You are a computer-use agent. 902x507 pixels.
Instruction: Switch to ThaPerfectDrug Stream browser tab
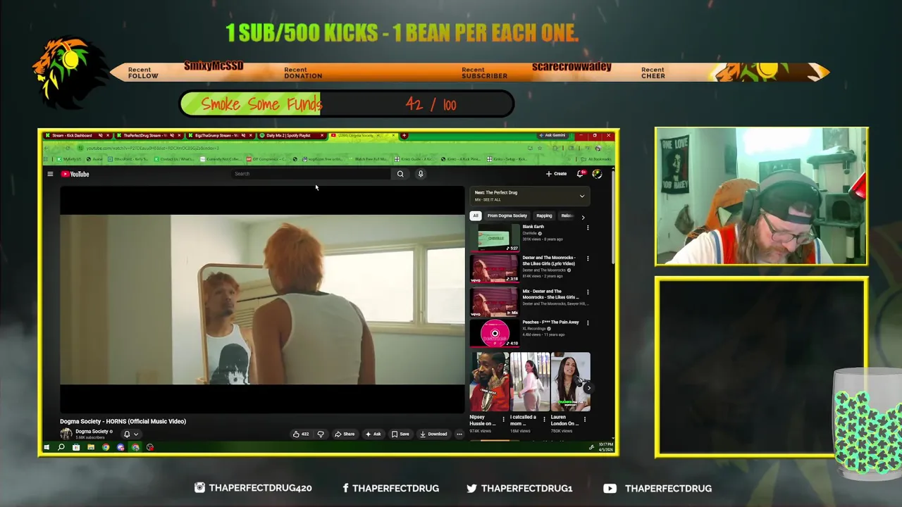pyautogui.click(x=149, y=135)
